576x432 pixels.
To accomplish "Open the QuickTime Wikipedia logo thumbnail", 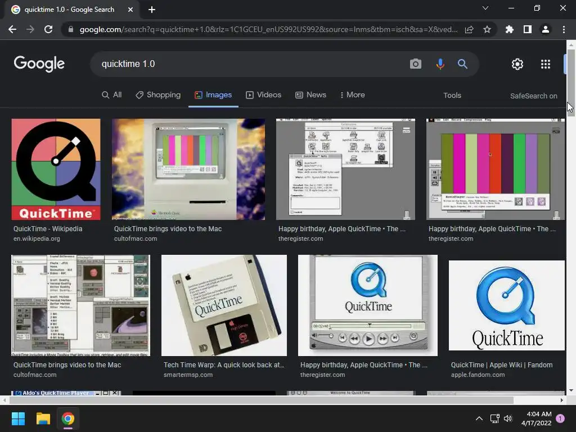I will click(56, 169).
